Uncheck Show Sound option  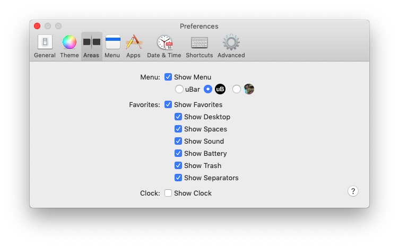coord(178,141)
